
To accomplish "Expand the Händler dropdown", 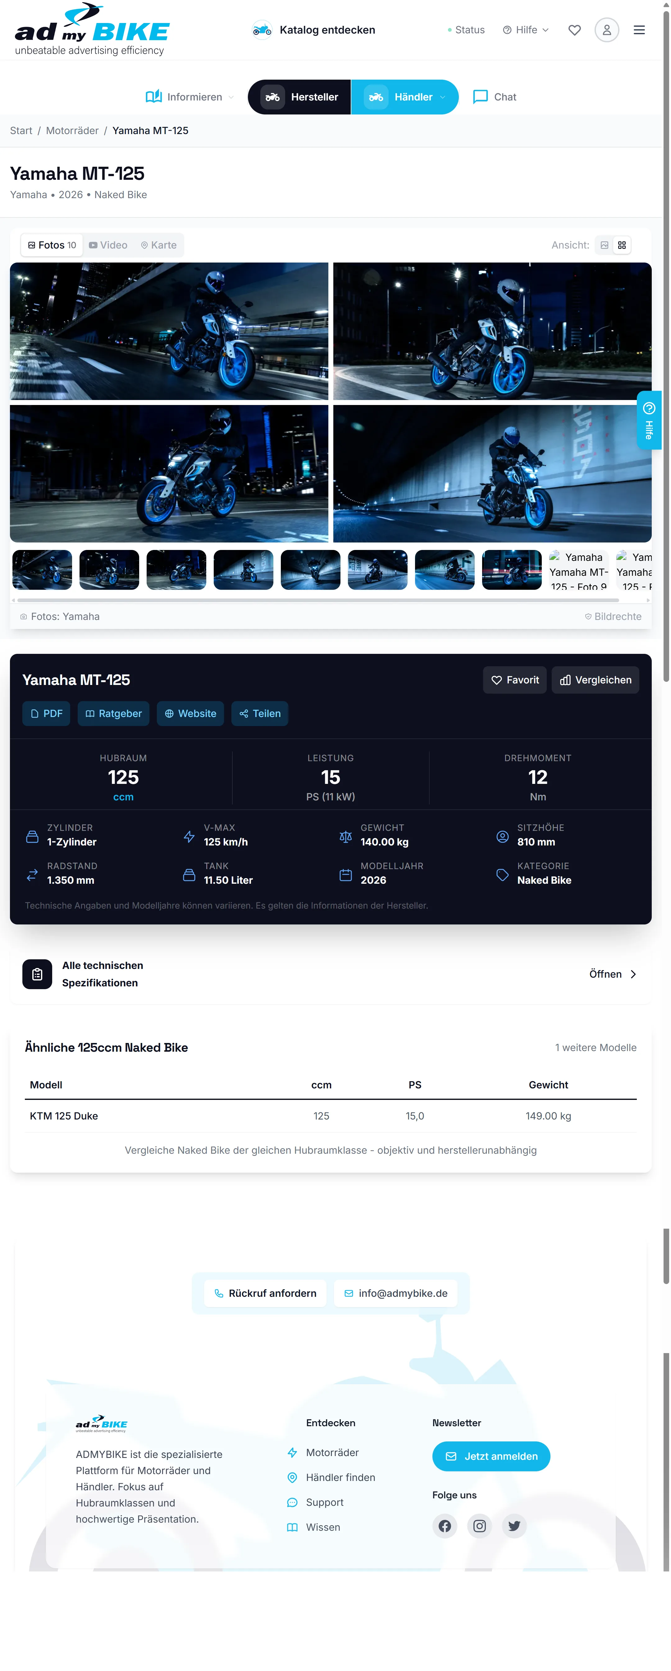I will [x=404, y=97].
